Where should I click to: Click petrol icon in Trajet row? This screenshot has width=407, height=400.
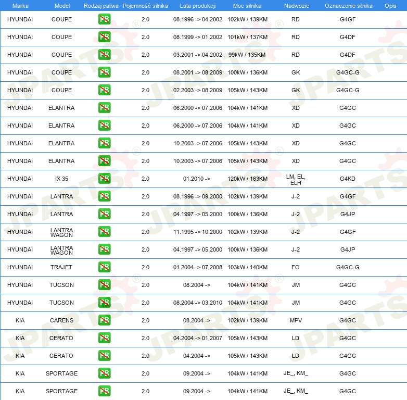[104, 267]
